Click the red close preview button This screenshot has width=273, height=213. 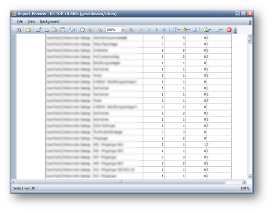229,30
